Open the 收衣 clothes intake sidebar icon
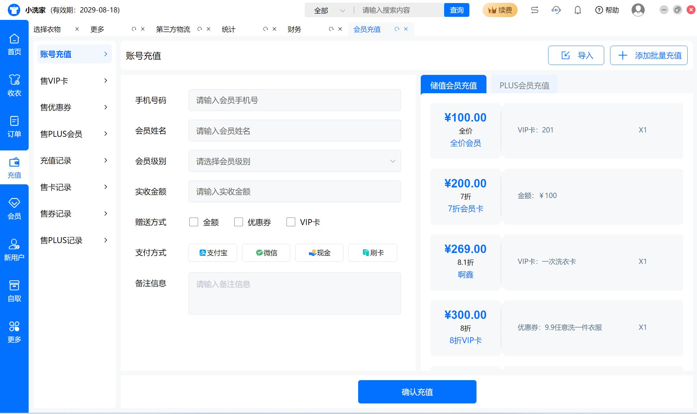Screen dimensions: 697x414 click(x=14, y=85)
